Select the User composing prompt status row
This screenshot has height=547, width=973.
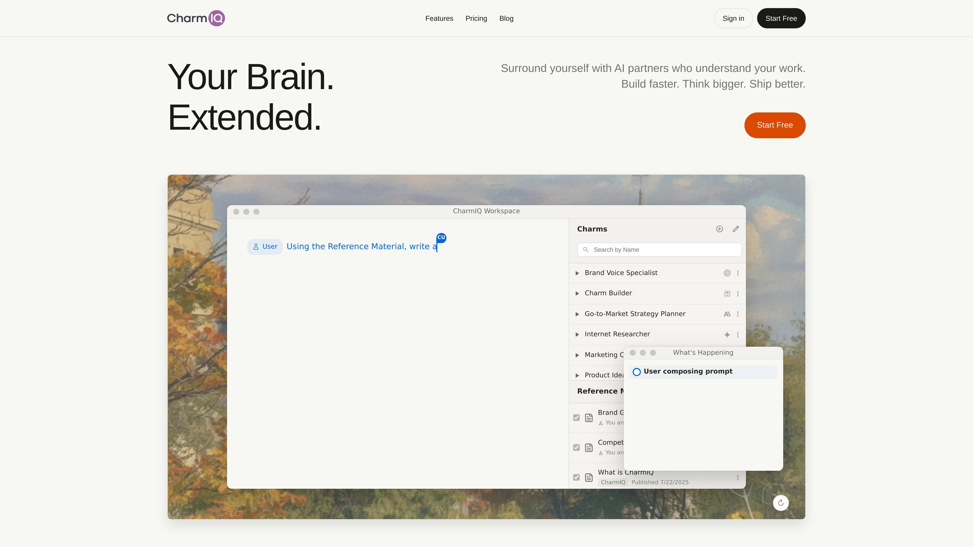[x=703, y=372]
